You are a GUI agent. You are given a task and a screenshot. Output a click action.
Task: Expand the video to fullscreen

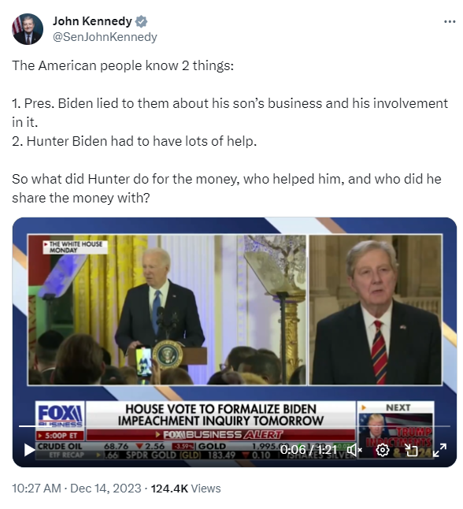tap(440, 450)
